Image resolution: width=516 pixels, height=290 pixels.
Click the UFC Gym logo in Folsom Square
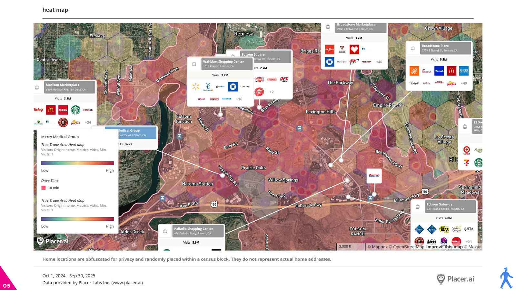click(284, 79)
